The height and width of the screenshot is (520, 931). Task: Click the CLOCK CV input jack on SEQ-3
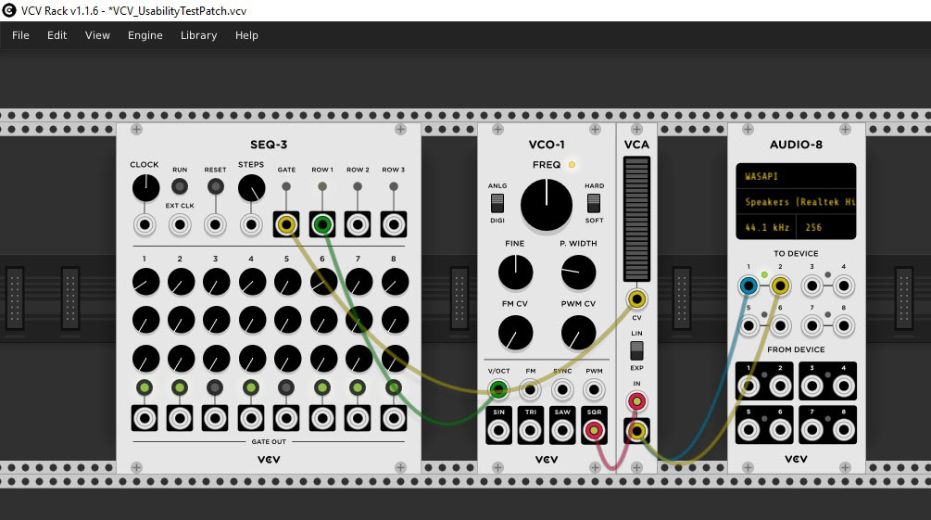click(145, 225)
